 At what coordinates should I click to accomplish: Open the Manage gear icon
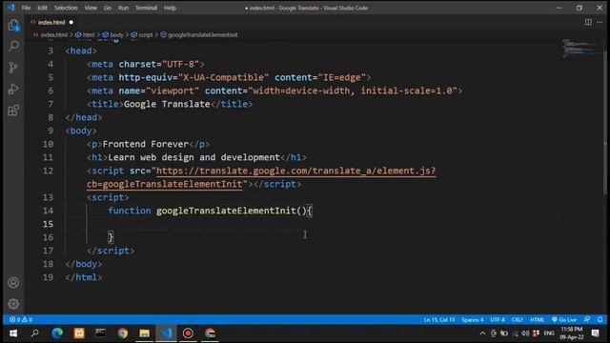tap(13, 304)
